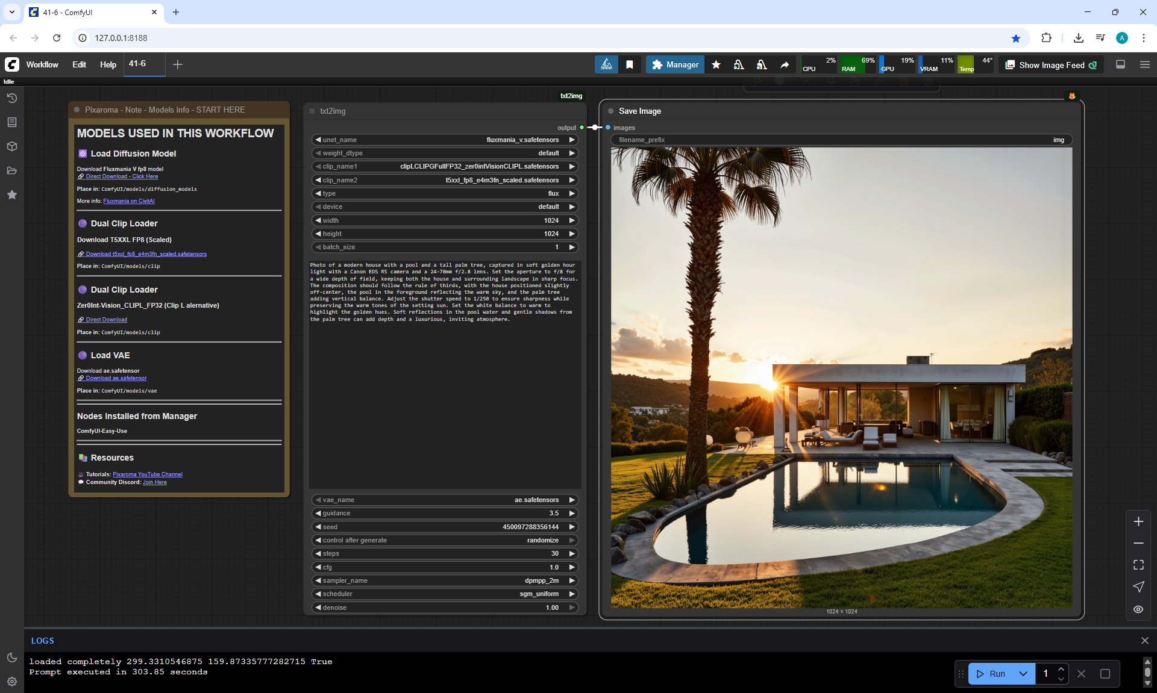Open the node library cube icon
The image size is (1157, 693).
coord(11,146)
